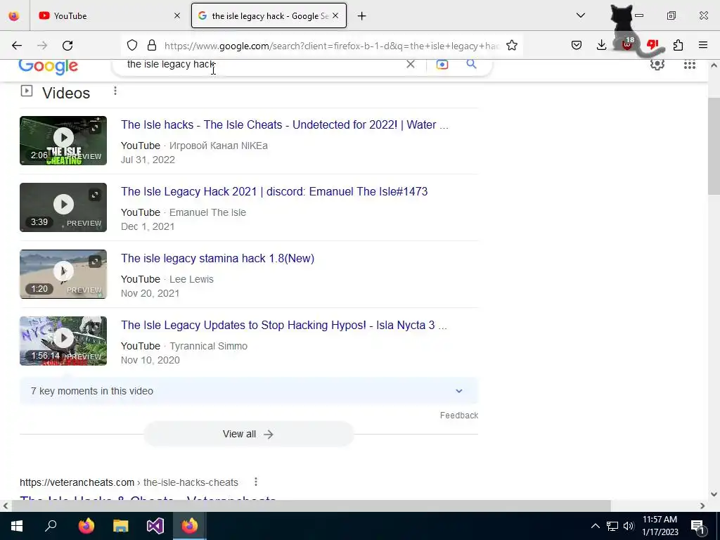Open the network status tray icon
Screen dimensions: 720x540
click(612, 526)
